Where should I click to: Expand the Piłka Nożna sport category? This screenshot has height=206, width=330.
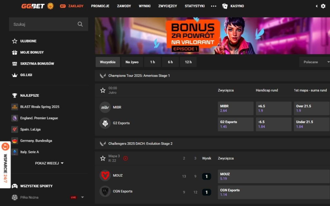(x=82, y=197)
